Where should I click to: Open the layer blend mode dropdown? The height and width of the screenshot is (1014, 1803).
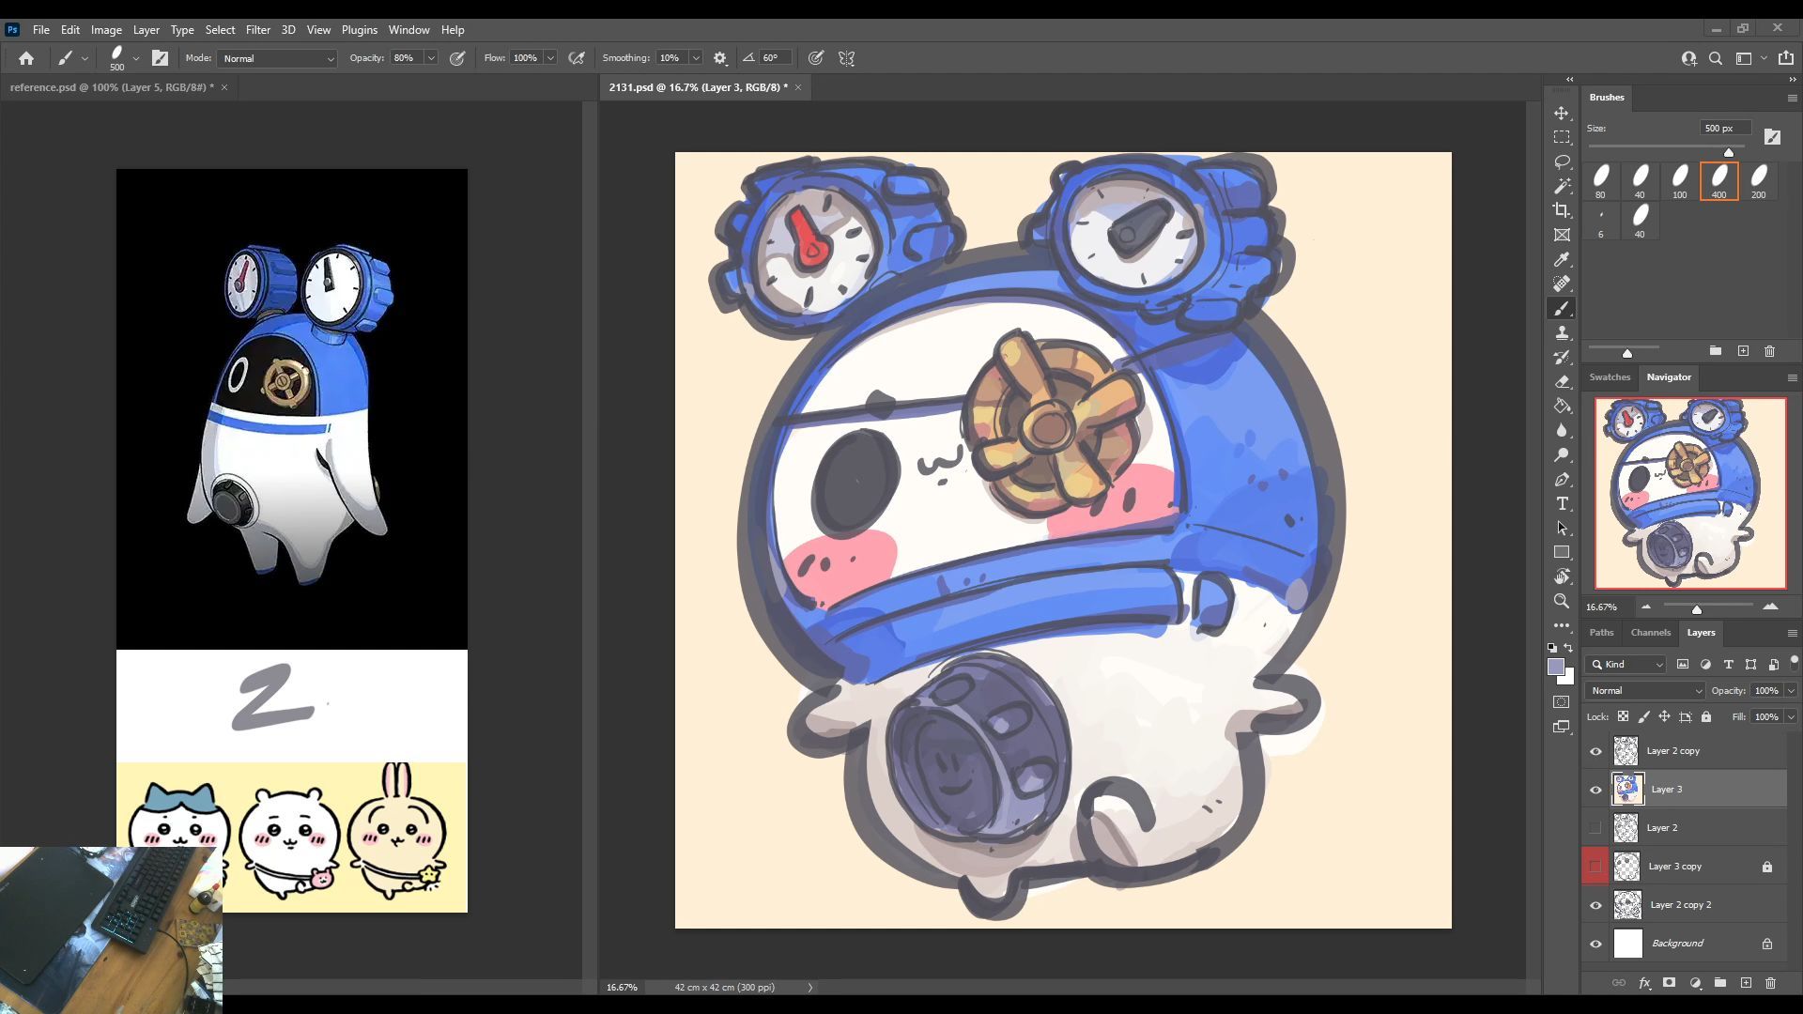1644,690
